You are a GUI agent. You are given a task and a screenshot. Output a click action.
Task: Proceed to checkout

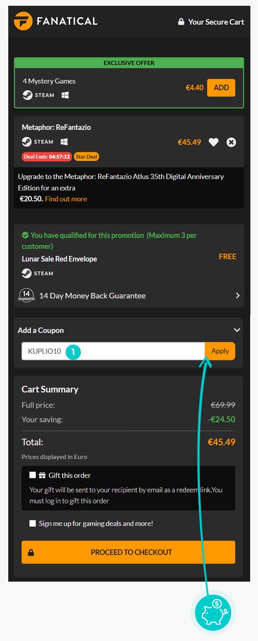(128, 552)
